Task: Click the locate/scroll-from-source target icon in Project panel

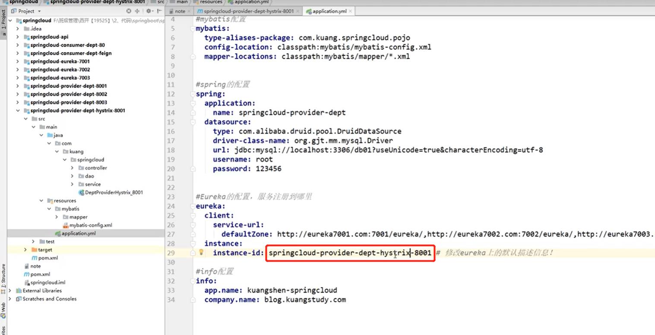Action: (129, 11)
